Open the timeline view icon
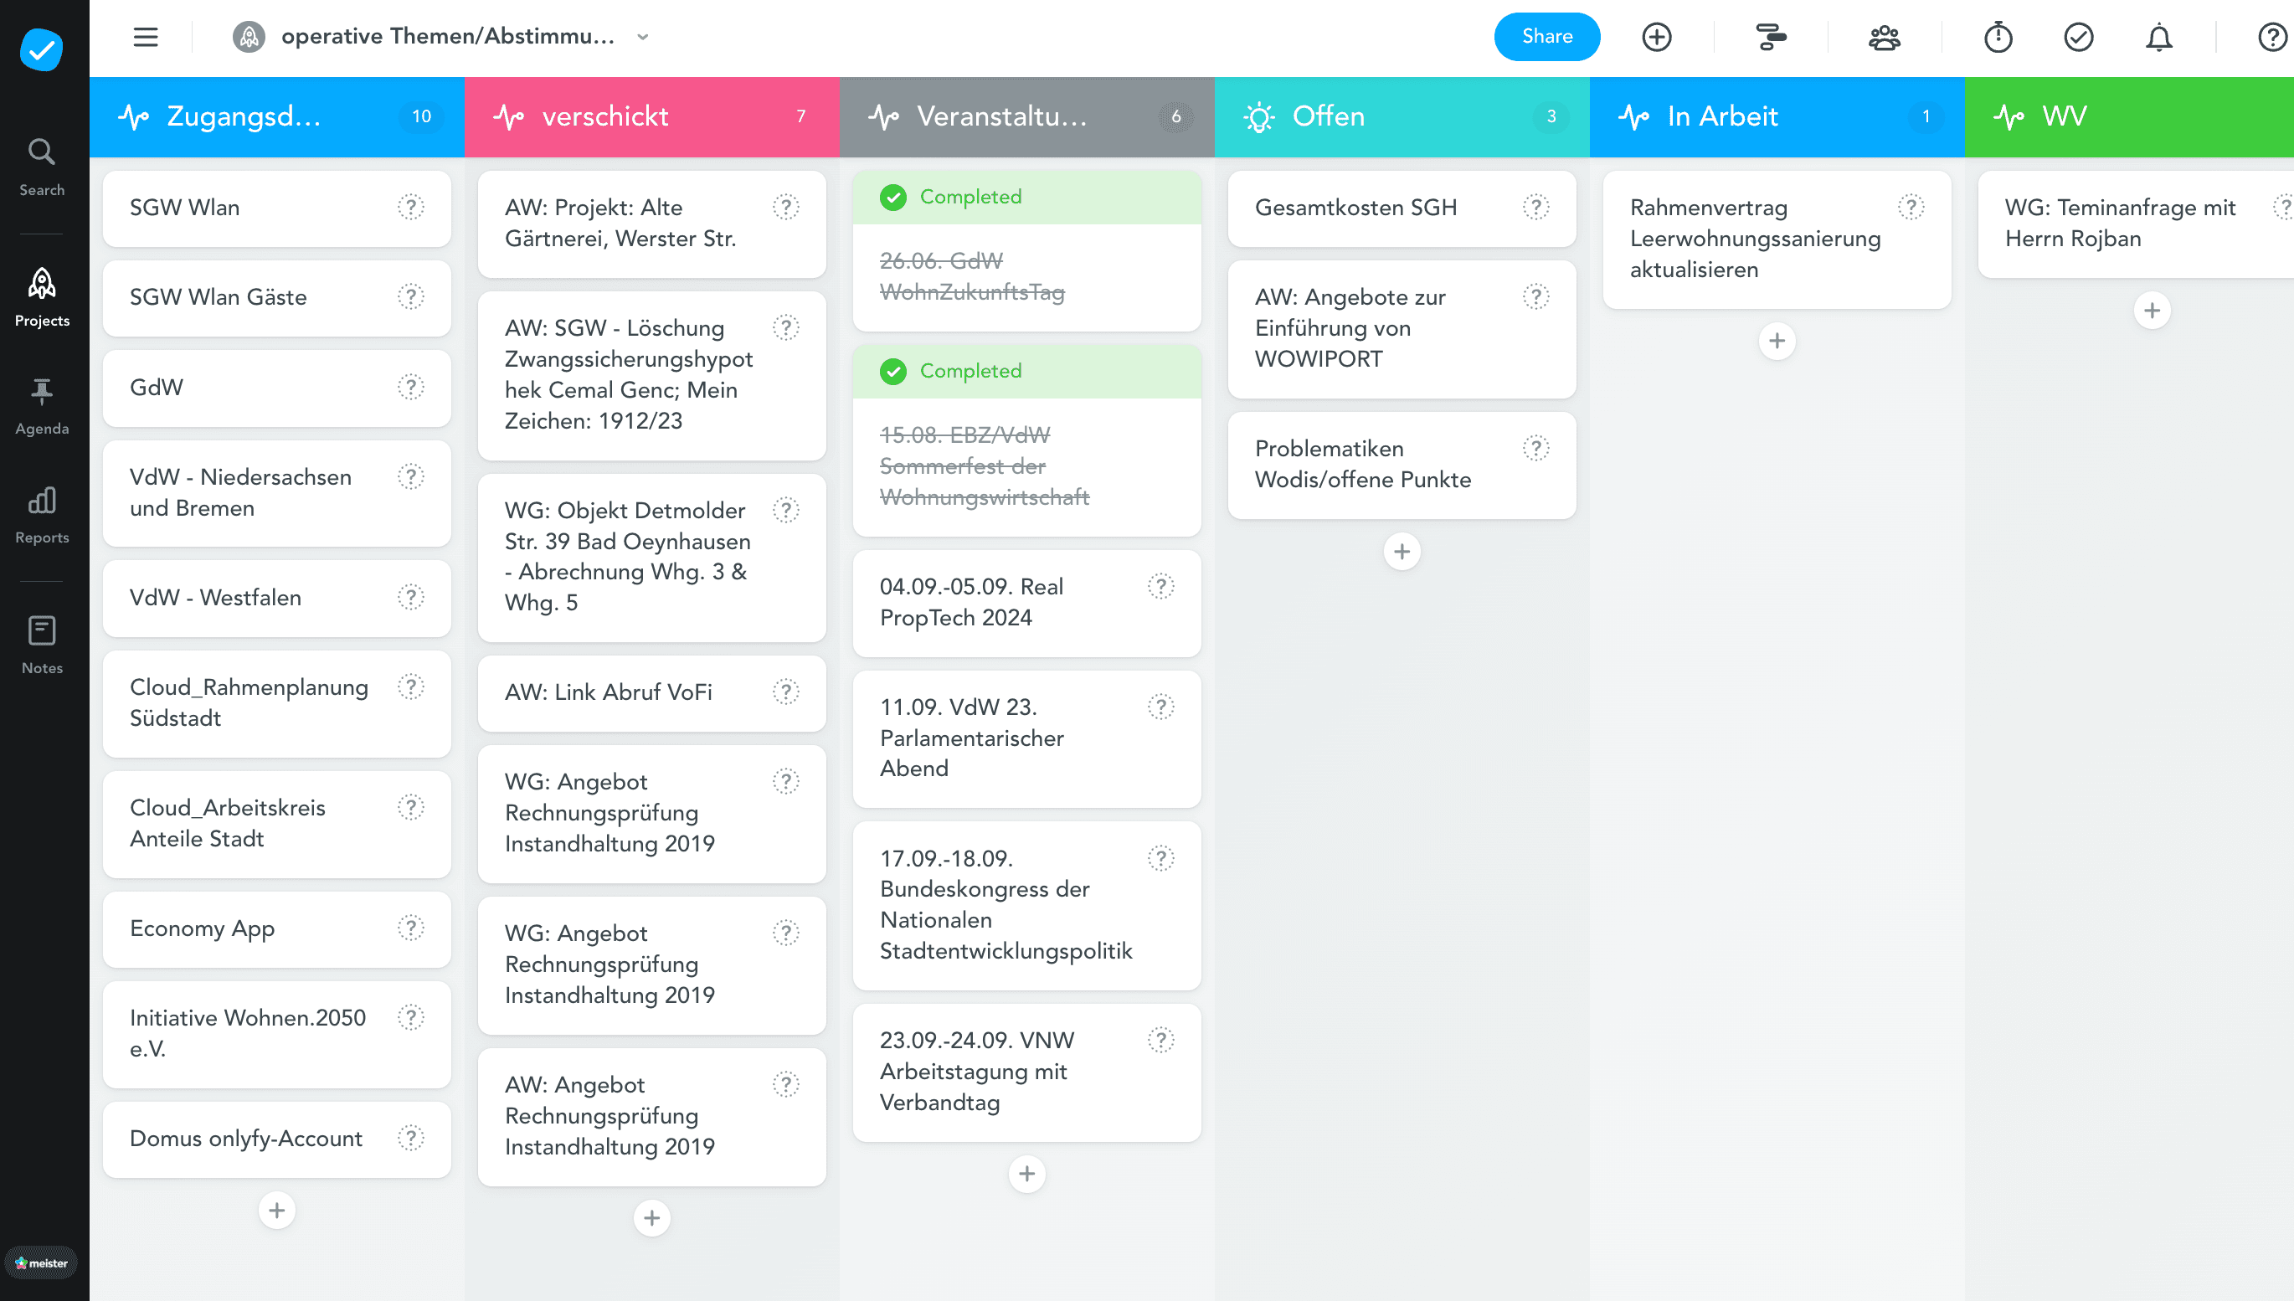Screen dimensions: 2294x1301 pos(1771,38)
